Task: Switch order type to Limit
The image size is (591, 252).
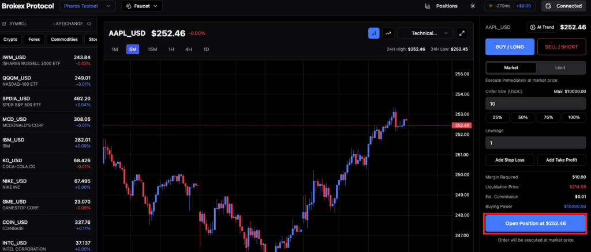Action: coord(560,67)
